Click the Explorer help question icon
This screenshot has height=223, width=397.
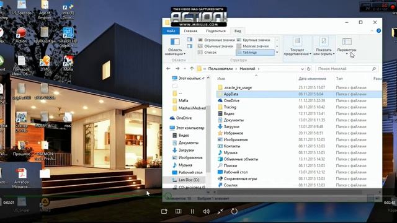coord(378,31)
